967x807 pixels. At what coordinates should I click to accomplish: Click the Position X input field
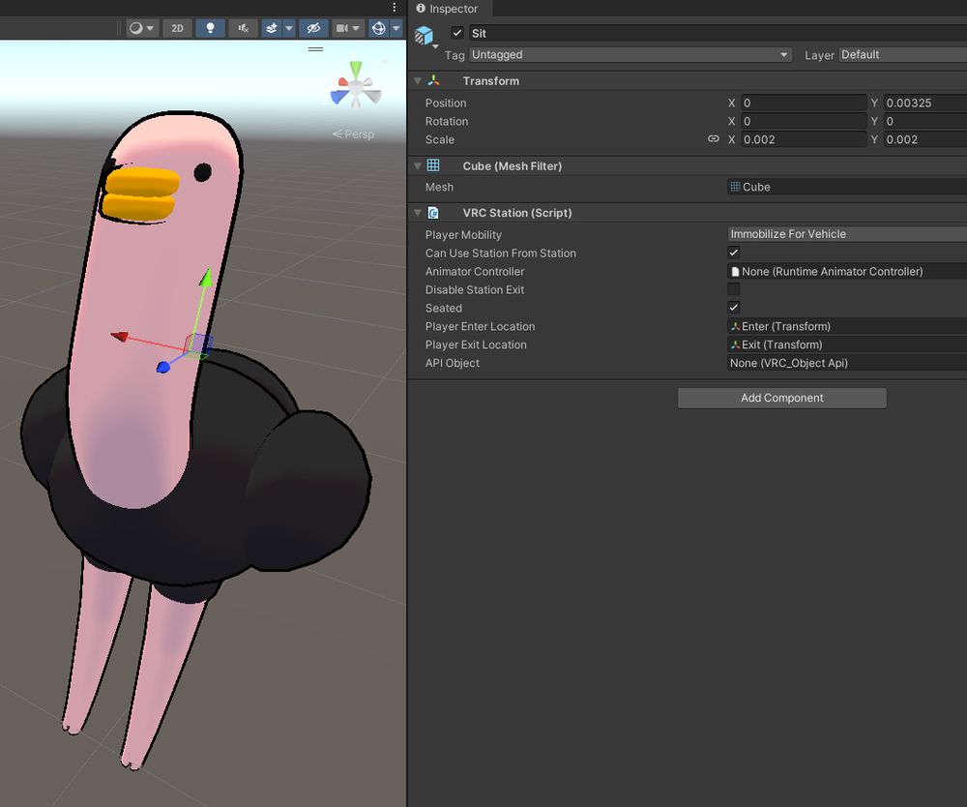803,103
